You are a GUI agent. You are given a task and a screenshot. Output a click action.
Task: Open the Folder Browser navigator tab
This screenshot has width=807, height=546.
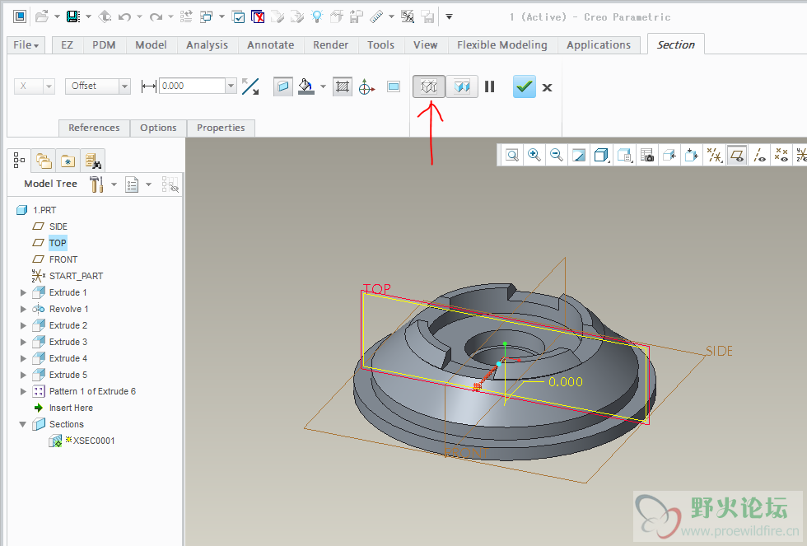[x=44, y=161]
